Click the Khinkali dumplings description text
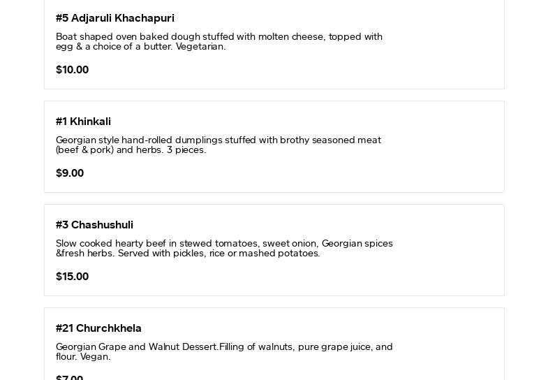The width and height of the screenshot is (548, 380). pos(218,140)
